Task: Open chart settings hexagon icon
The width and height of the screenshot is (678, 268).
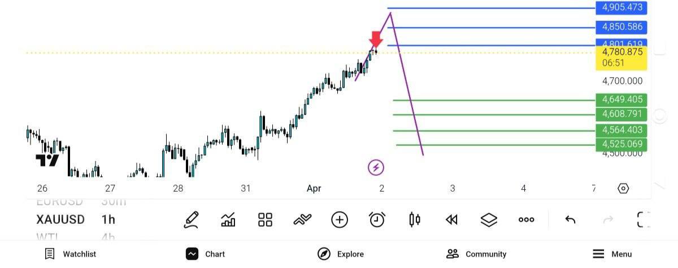Action: tap(623, 189)
